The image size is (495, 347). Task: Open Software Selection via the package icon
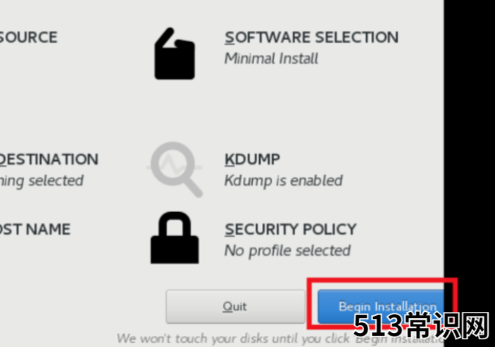click(175, 53)
